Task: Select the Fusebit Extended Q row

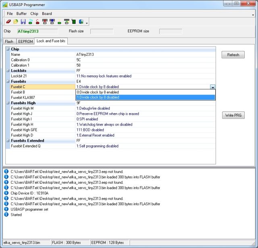Action: pyautogui.click(x=113, y=146)
